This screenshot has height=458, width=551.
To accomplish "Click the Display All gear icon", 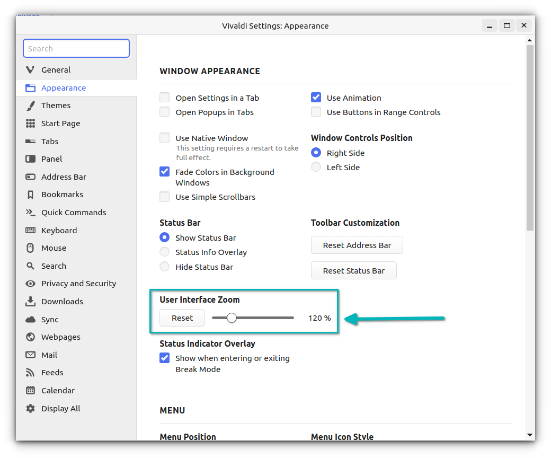I will tap(30, 409).
